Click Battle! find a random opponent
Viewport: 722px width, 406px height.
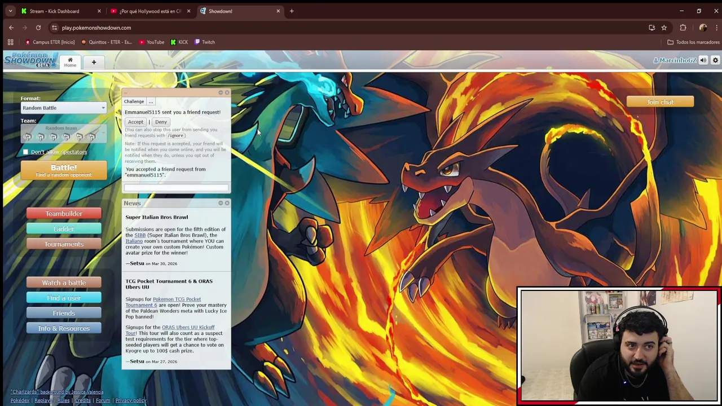(x=64, y=170)
